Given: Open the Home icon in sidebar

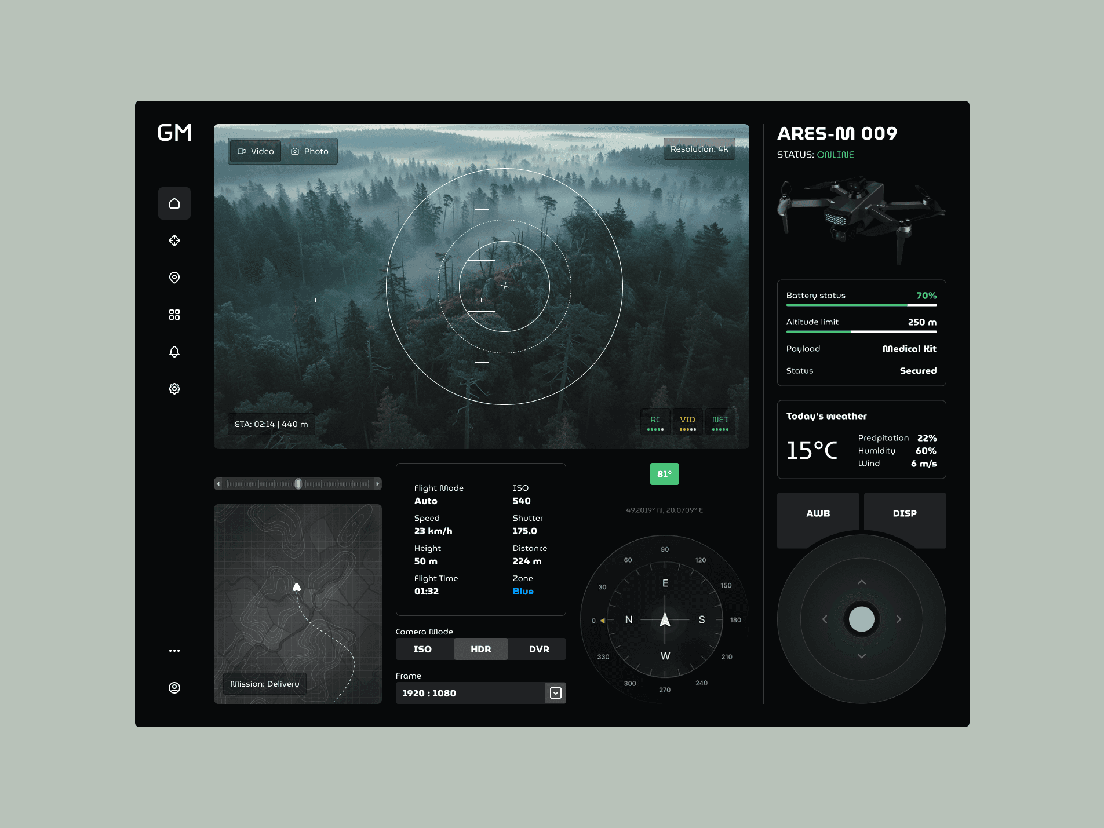Looking at the screenshot, I should (174, 203).
